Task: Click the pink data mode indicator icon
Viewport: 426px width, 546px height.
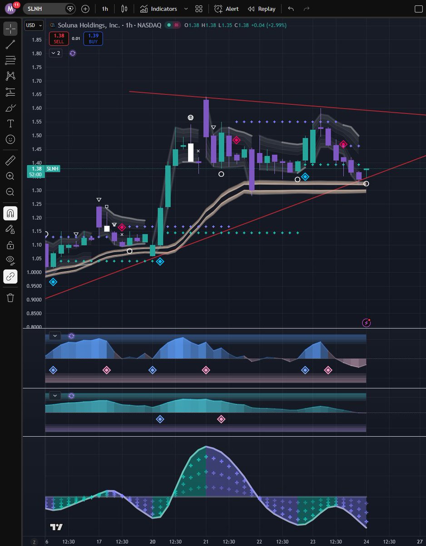Action: click(x=176, y=25)
